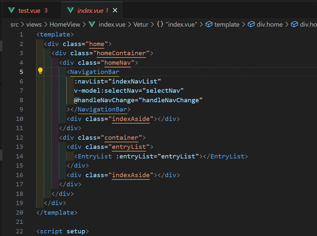
Task: Click the Vue logo icon on index.vue tab
Action: point(70,10)
